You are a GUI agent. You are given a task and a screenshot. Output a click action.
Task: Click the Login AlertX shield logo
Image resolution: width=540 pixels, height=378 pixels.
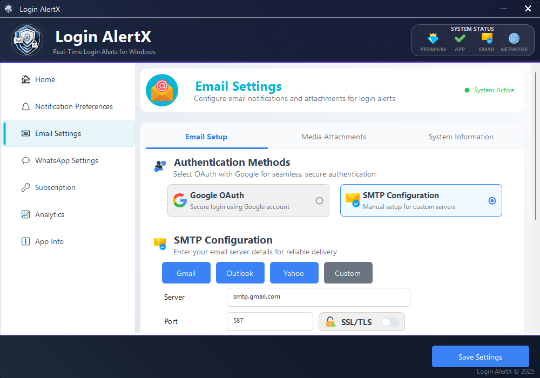point(26,40)
